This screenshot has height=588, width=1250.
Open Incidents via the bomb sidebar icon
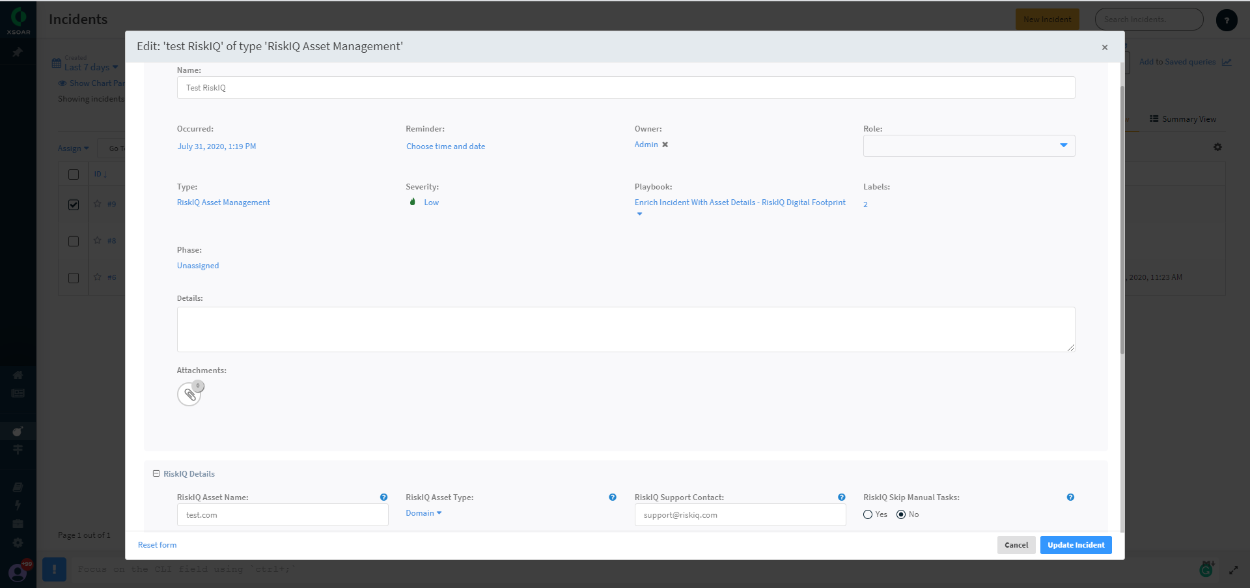coord(18,431)
